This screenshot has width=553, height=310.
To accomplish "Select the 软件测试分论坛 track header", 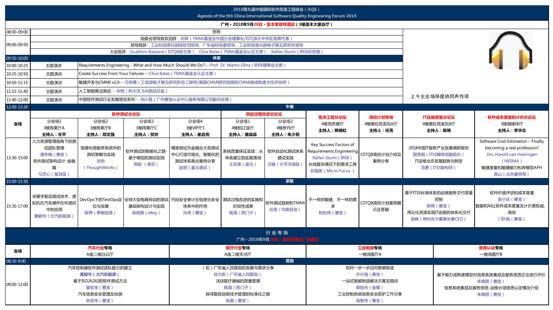I will click(126, 114).
